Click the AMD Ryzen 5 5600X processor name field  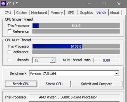tap(74, 97)
